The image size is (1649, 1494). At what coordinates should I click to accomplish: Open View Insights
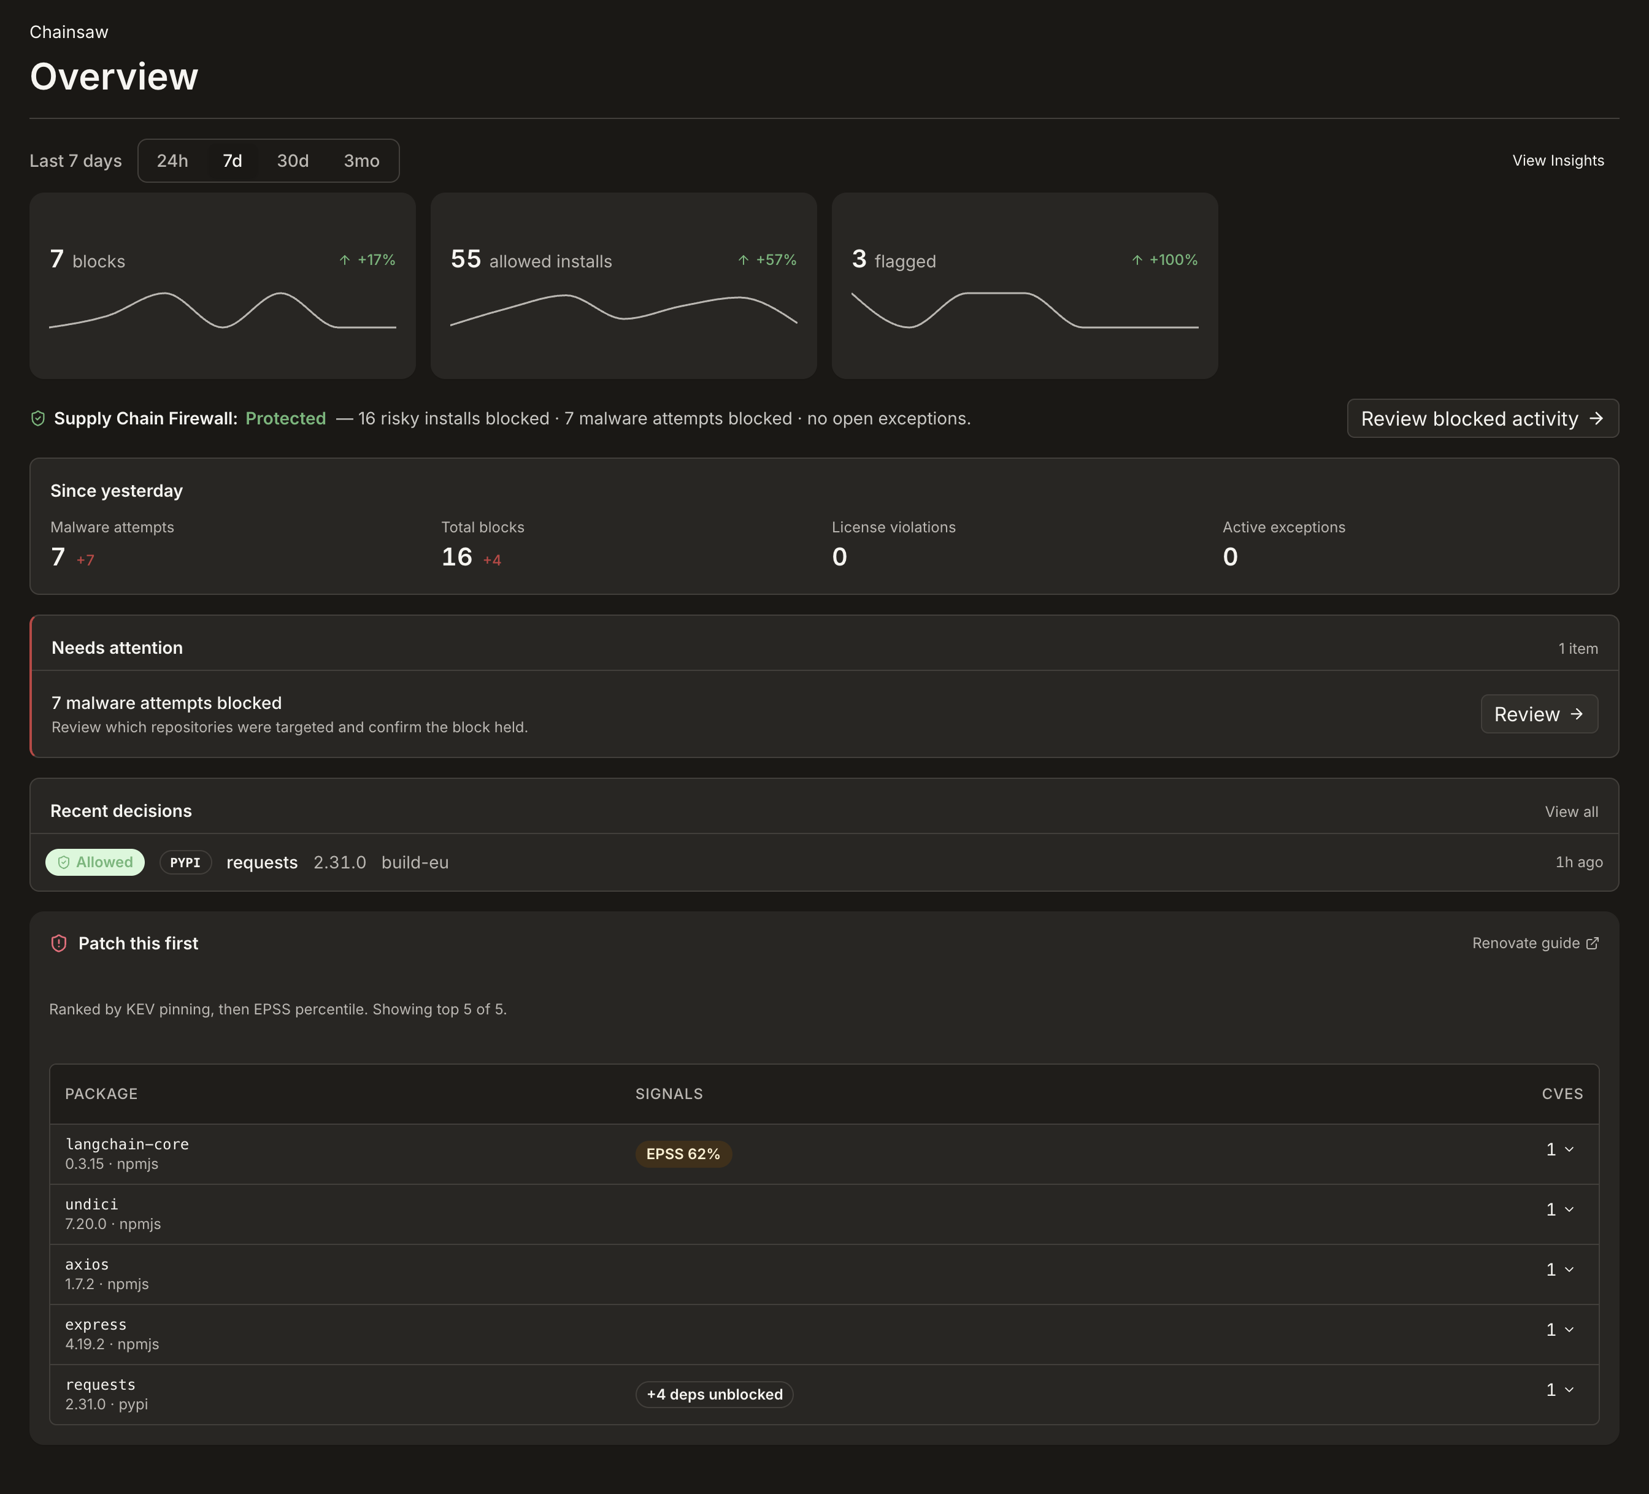(x=1558, y=161)
